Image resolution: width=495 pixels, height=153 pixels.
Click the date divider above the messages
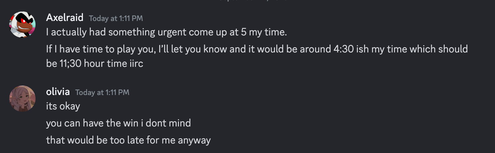pos(247,1)
